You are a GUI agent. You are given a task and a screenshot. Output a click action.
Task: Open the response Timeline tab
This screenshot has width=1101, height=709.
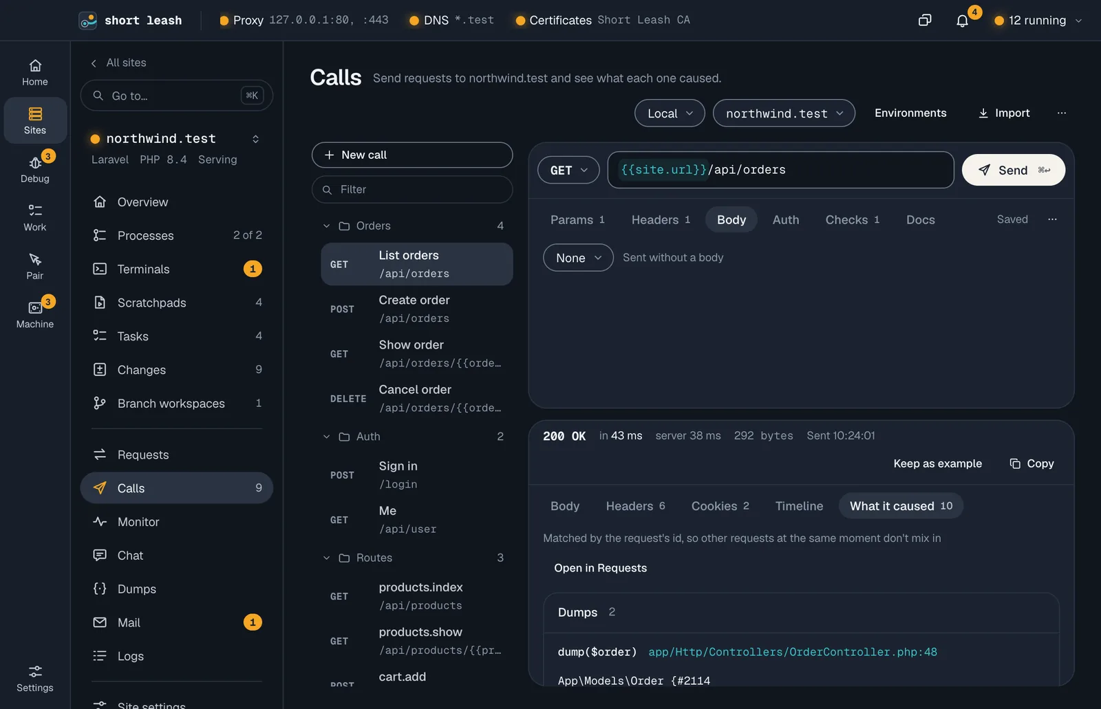click(799, 506)
